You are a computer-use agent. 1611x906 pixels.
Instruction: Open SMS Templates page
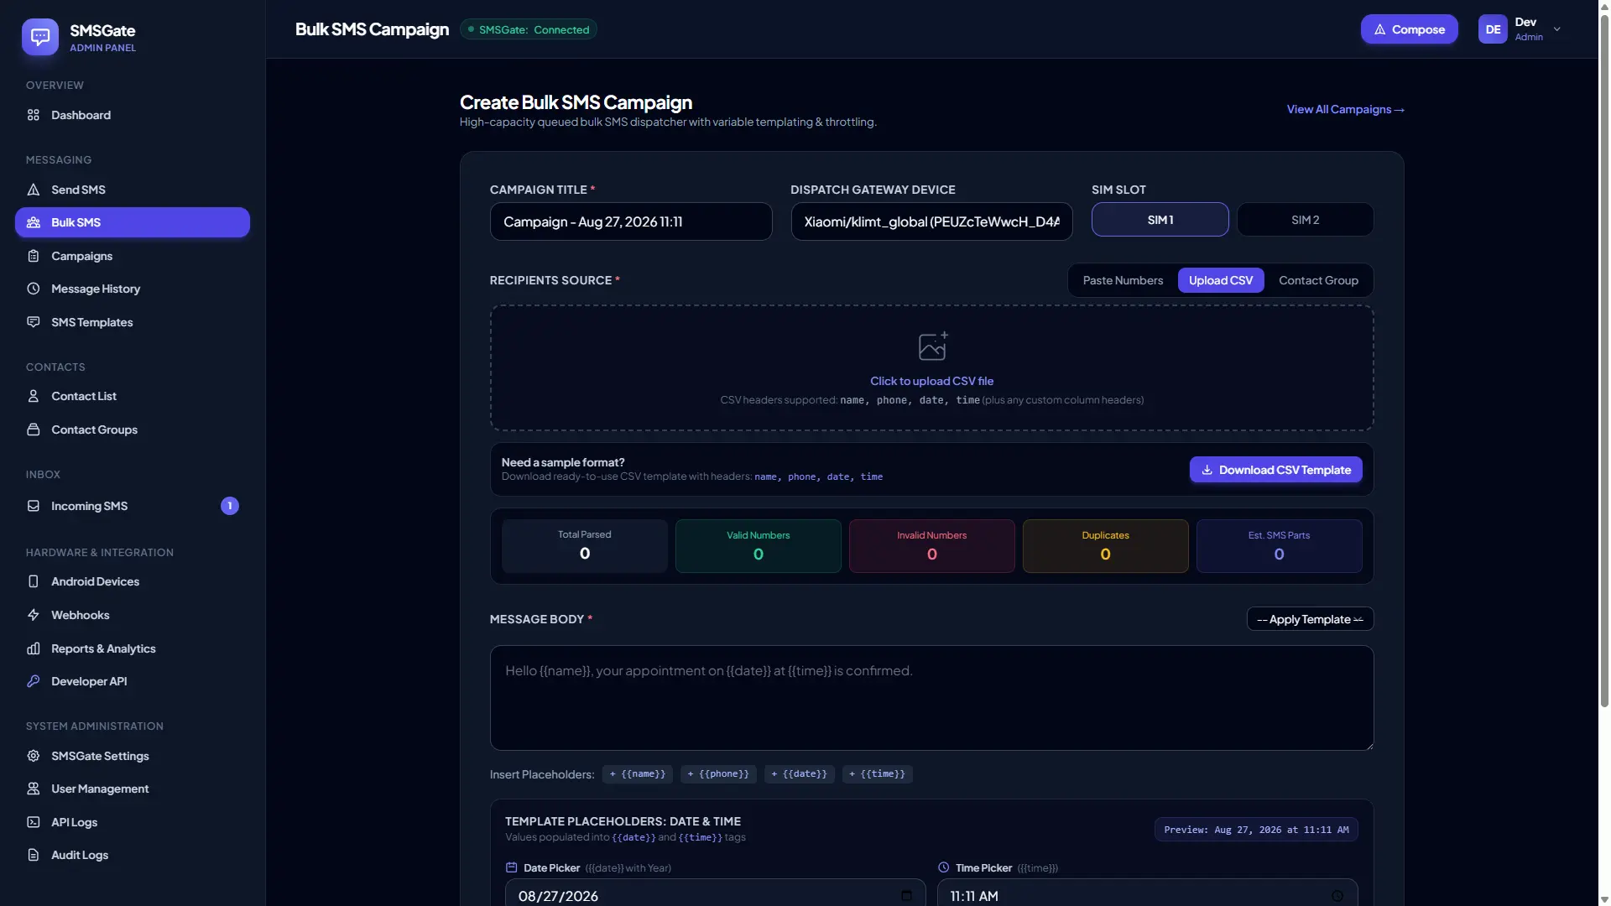(133, 322)
